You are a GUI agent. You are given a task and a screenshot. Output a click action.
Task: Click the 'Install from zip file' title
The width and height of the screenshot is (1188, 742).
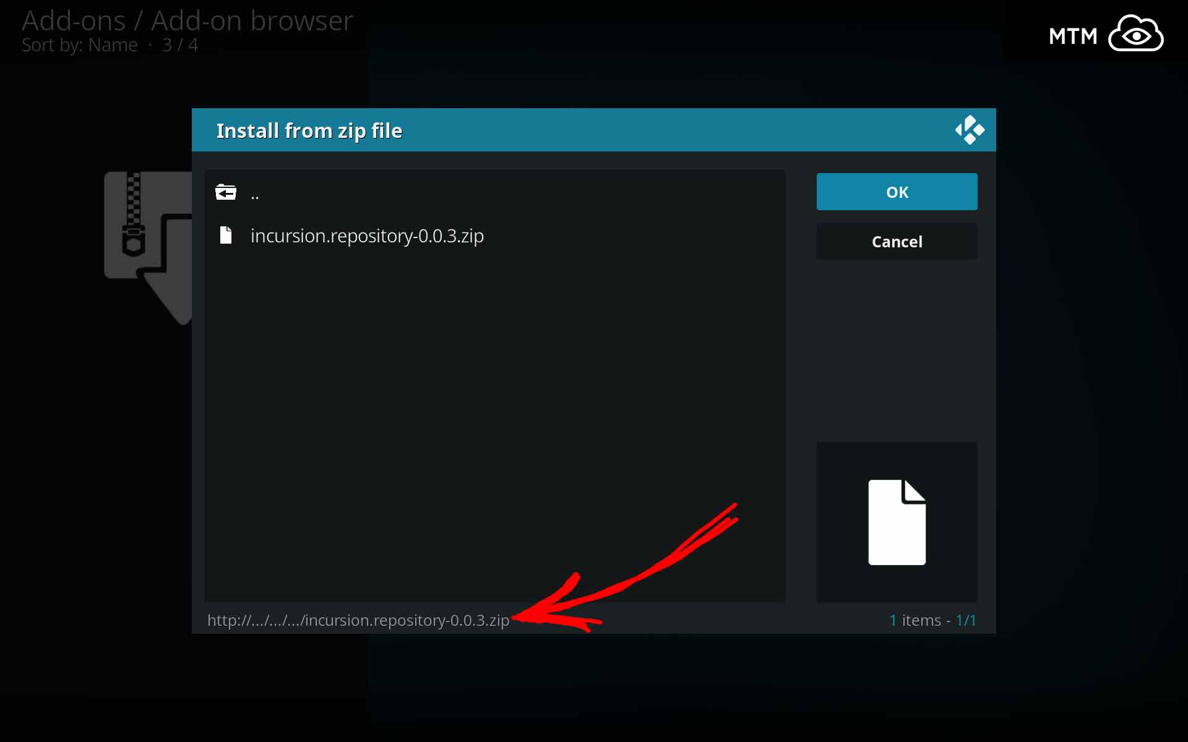coord(309,130)
